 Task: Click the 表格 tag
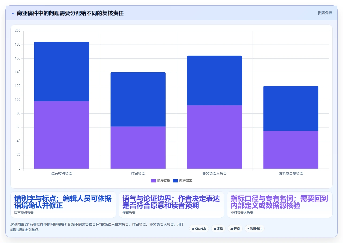pos(218,229)
